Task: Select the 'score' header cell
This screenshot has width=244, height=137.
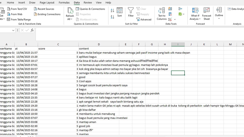Action: click(58, 49)
